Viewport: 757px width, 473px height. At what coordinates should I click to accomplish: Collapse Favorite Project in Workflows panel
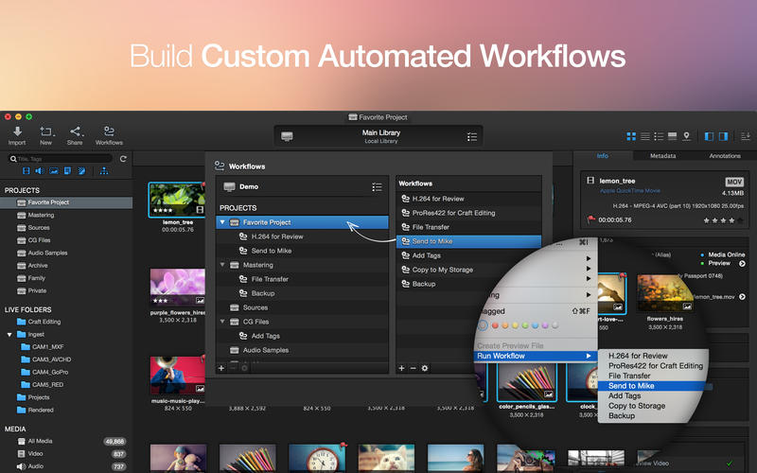click(222, 222)
